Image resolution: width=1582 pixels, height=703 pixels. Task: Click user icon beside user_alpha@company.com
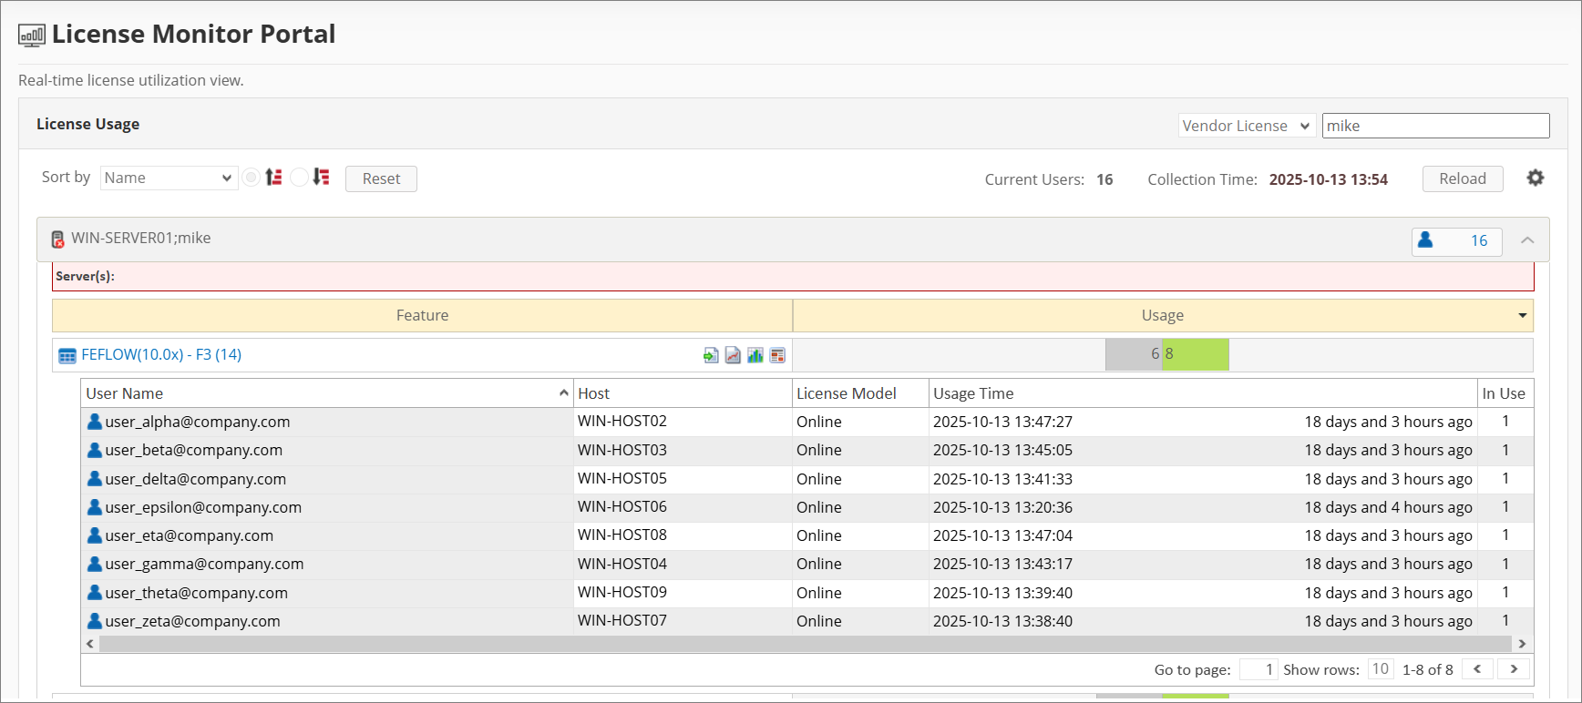tap(95, 422)
